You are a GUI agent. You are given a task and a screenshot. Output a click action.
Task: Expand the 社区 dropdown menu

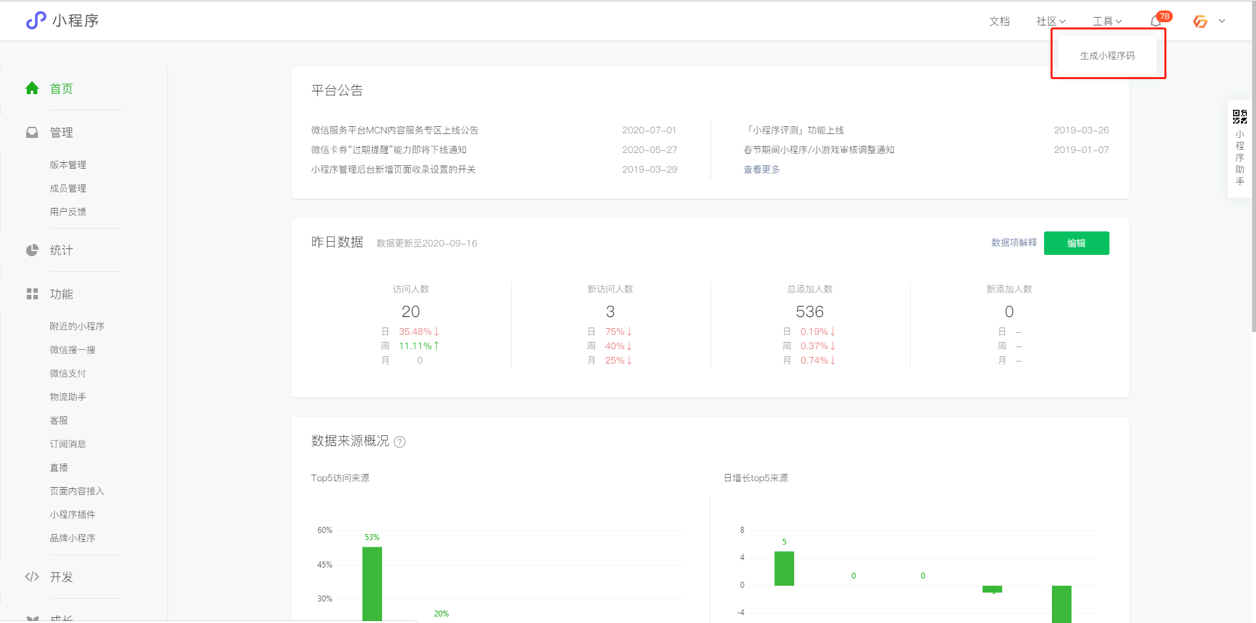[1051, 22]
